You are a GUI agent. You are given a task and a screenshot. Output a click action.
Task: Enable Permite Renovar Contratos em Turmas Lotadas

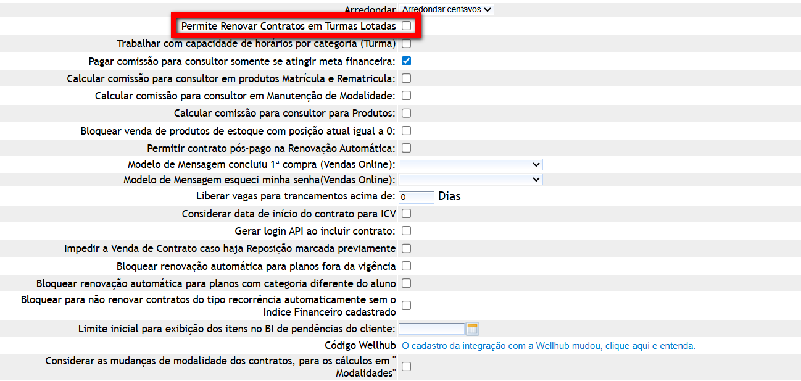pyautogui.click(x=406, y=26)
